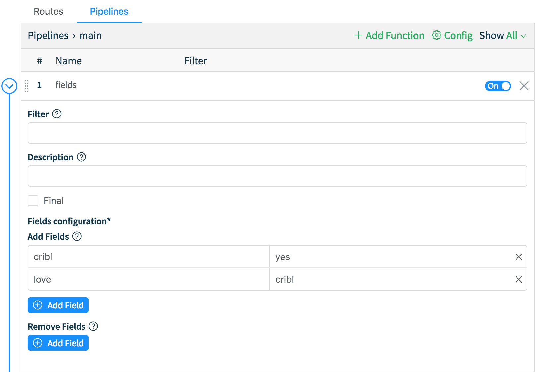Click the Pipelines breadcrumb link
The width and height of the screenshot is (544, 372).
click(48, 35)
